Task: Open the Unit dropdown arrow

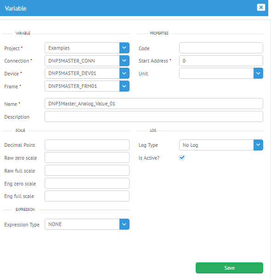Action: tap(258, 73)
